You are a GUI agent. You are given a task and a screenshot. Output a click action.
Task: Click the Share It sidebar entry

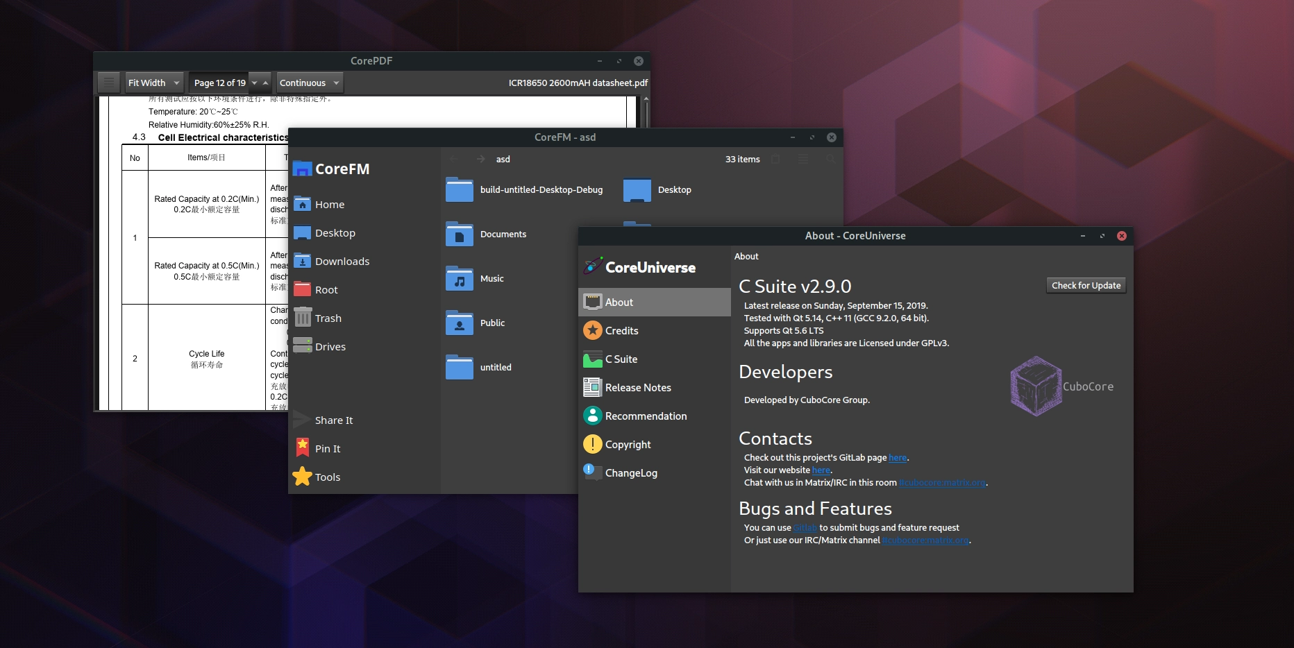click(x=333, y=420)
